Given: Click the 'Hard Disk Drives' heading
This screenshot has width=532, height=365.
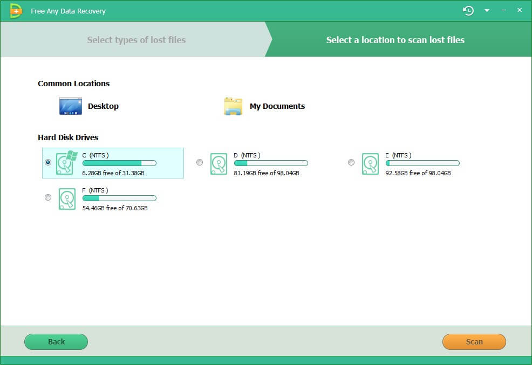Looking at the screenshot, I should coord(68,137).
